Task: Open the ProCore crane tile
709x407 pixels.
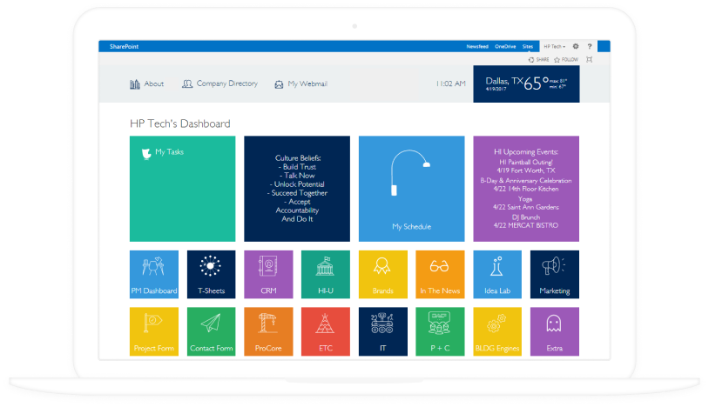Action: pyautogui.click(x=268, y=331)
